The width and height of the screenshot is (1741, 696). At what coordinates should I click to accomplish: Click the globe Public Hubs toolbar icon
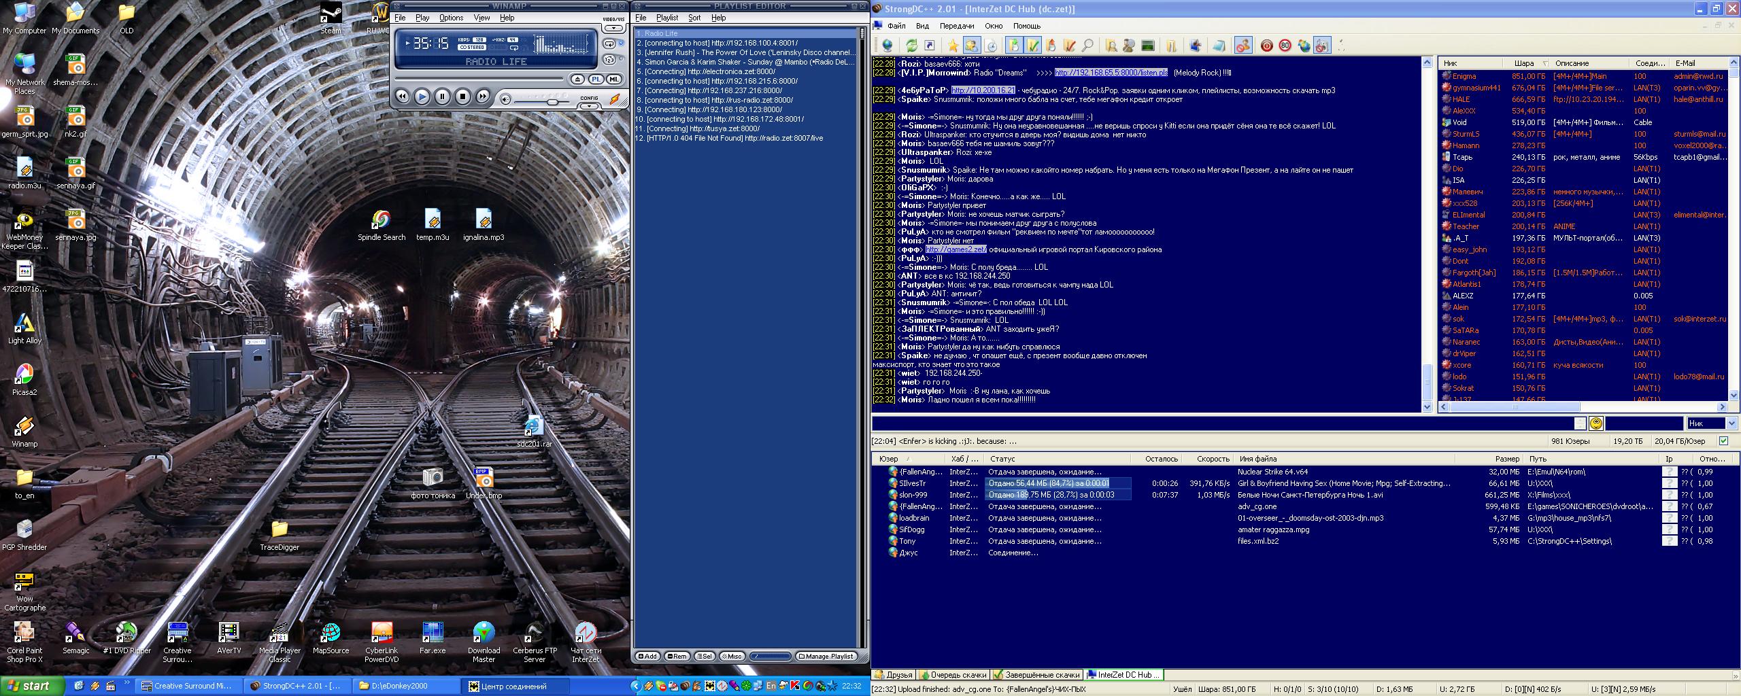[887, 46]
